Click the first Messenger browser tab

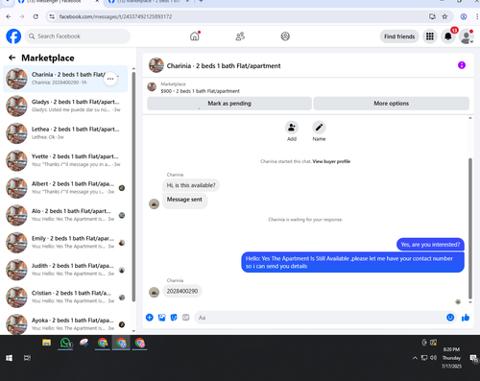click(58, 2)
